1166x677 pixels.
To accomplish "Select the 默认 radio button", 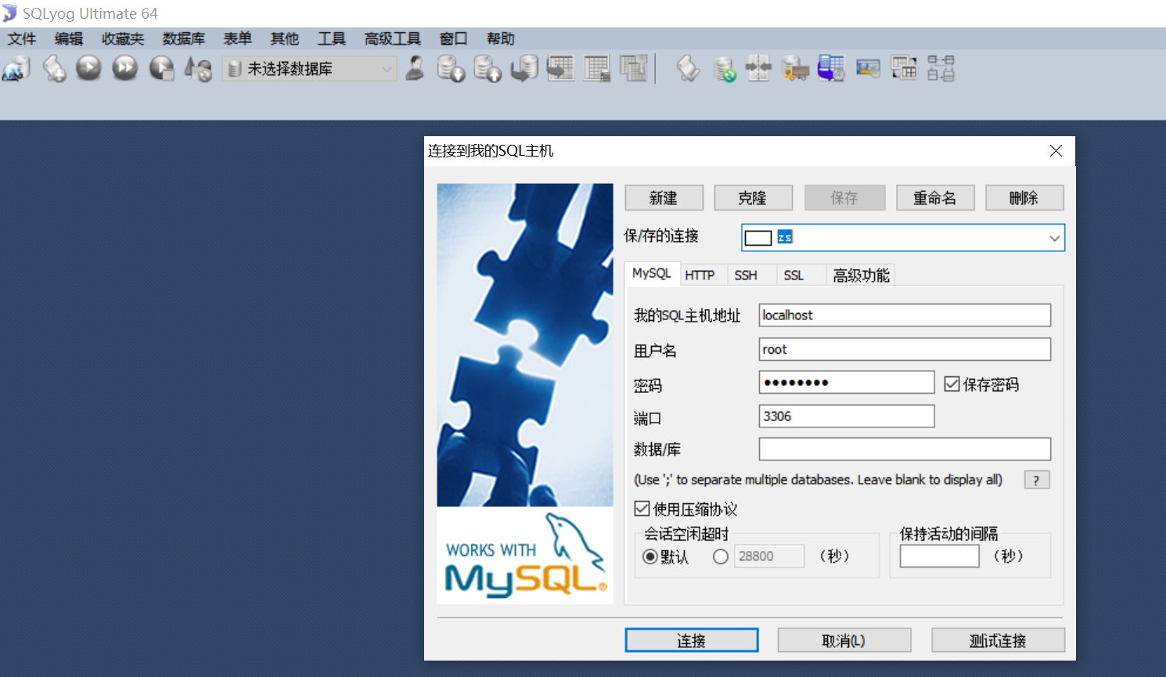I will (x=650, y=556).
